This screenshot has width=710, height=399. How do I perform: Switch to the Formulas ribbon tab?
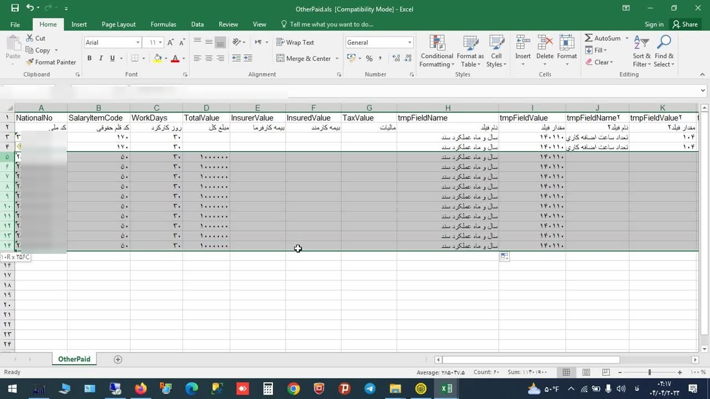163,24
